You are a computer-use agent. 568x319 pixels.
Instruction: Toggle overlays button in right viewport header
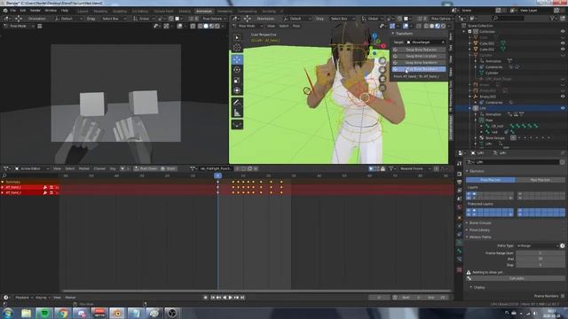[406, 26]
